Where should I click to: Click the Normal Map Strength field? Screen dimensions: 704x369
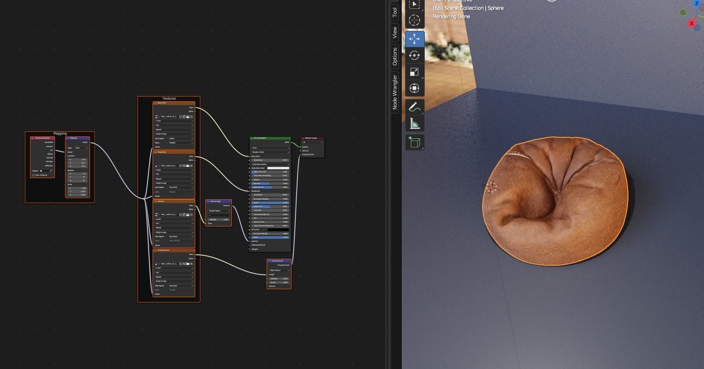click(x=219, y=219)
